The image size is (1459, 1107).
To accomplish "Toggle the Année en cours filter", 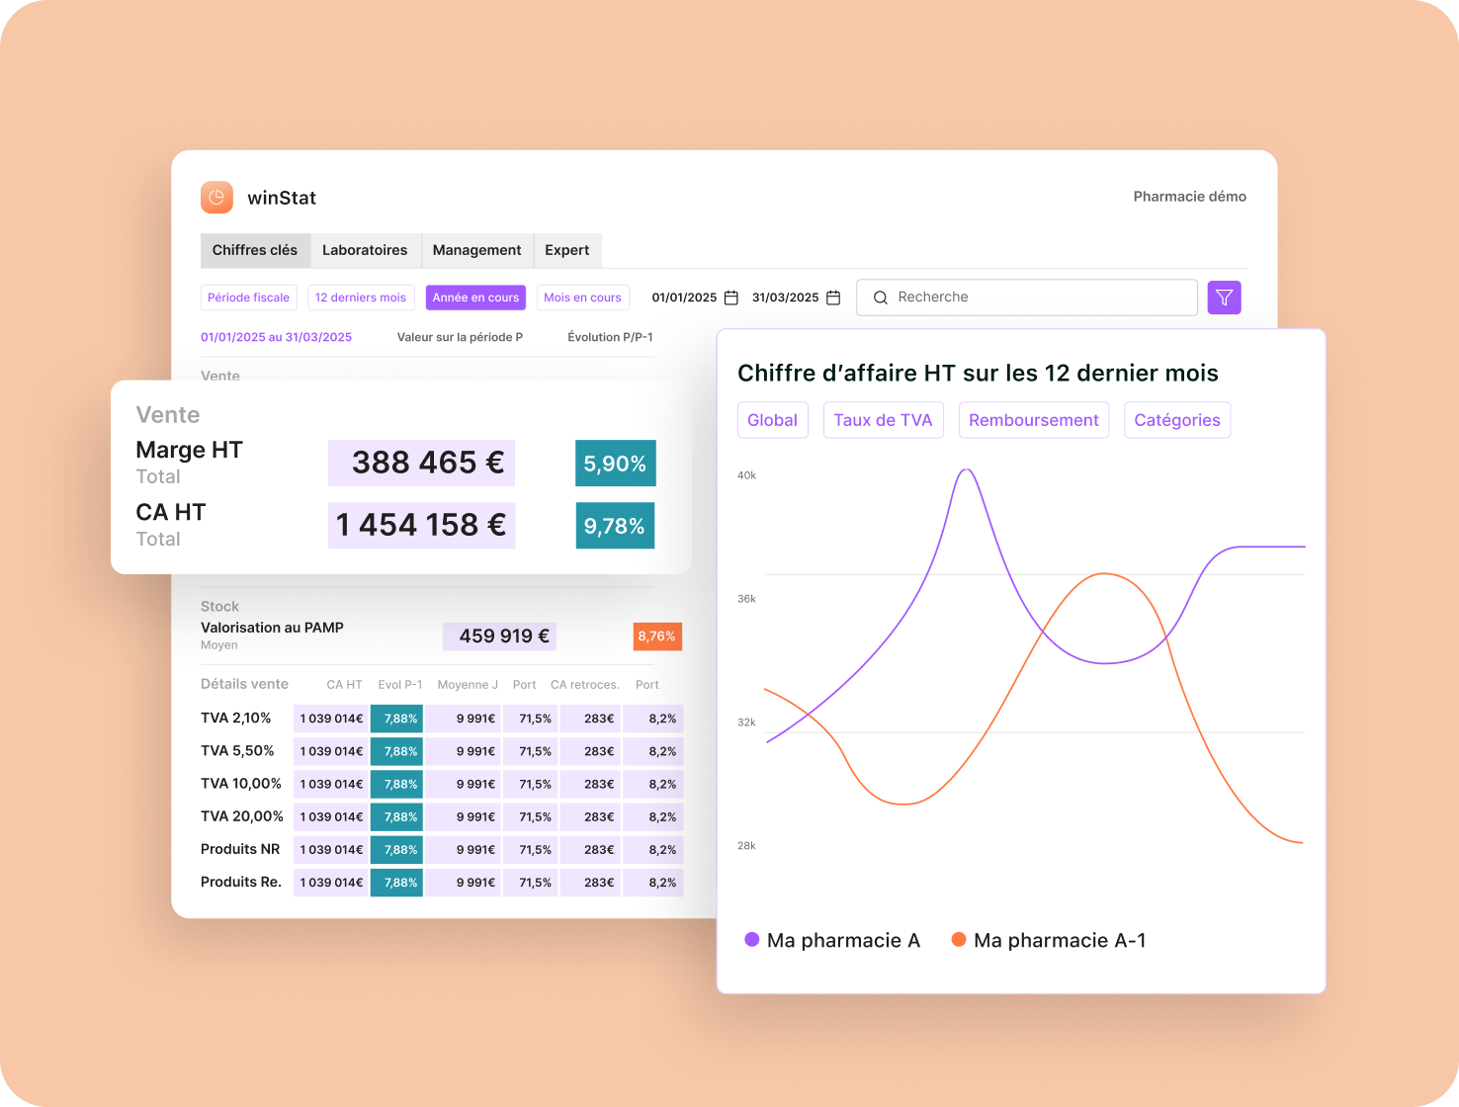I will (475, 298).
